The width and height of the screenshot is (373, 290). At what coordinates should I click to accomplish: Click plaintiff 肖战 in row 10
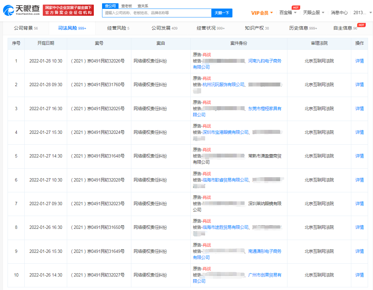207,269
